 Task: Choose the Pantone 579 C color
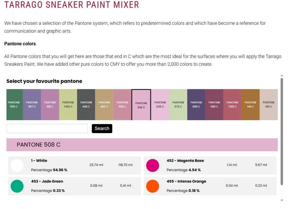pos(178,105)
